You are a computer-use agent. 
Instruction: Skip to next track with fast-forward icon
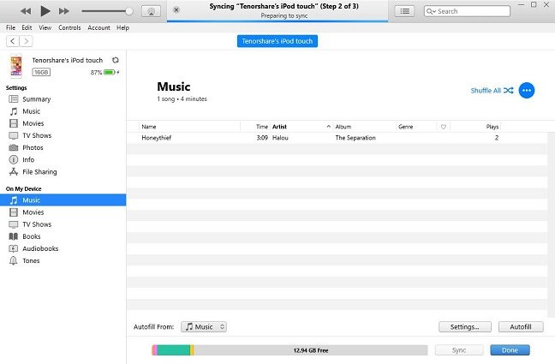[64, 11]
